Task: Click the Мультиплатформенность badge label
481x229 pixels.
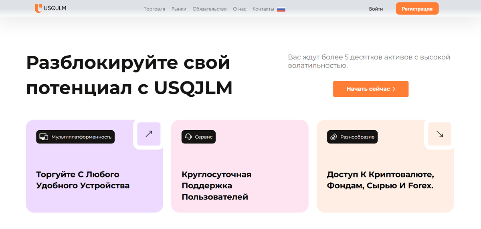Action: click(81, 137)
